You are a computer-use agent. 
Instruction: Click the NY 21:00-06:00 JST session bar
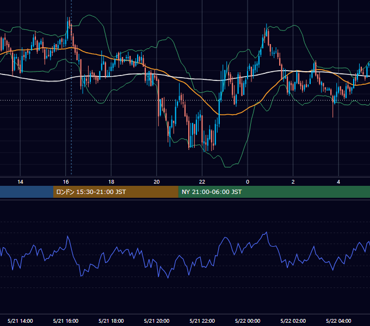coord(274,192)
